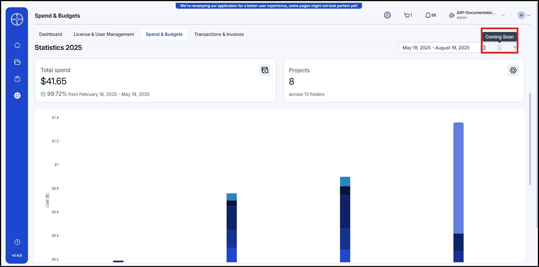Click the $0.8 axis label
Screen dimensions: 539x267
coord(55,189)
